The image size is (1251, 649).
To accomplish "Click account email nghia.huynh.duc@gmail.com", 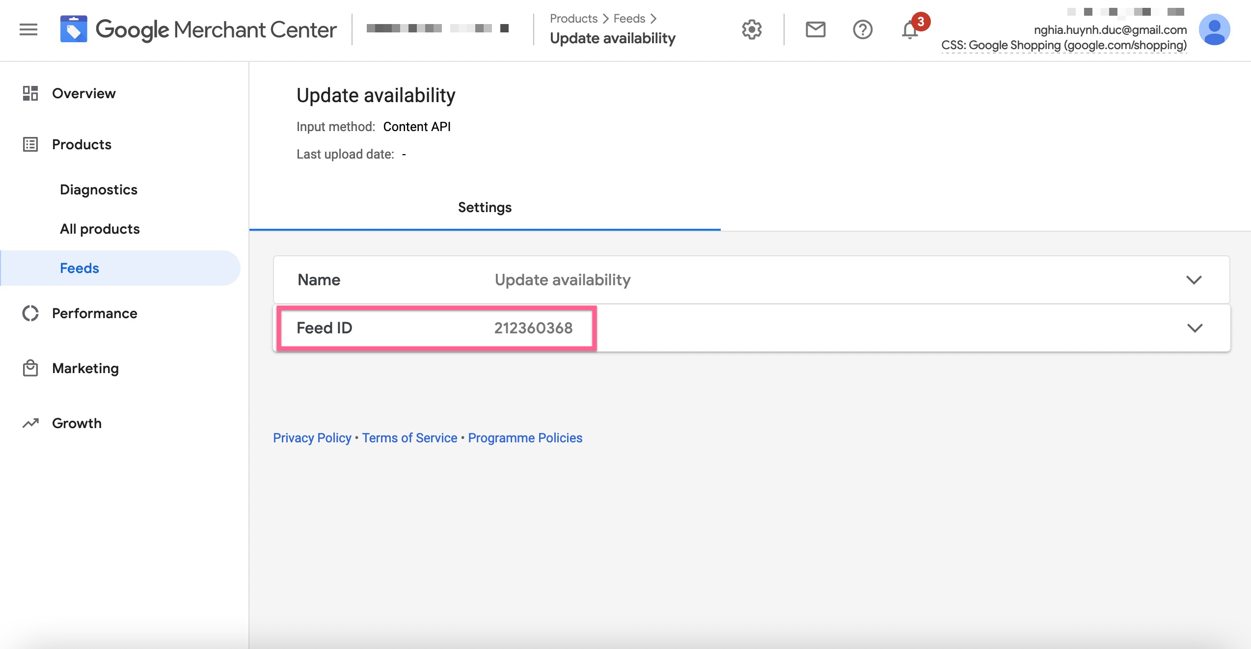I will click(1110, 29).
